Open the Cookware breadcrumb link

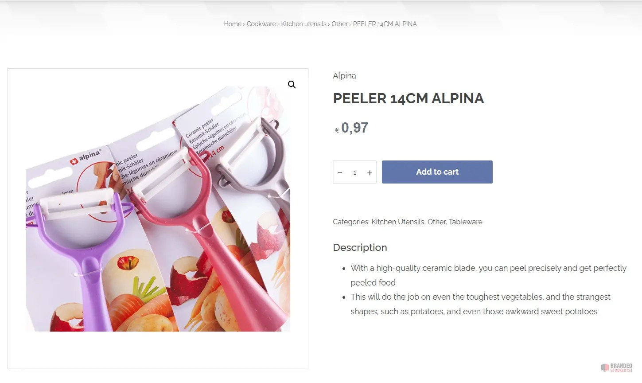[x=261, y=24]
